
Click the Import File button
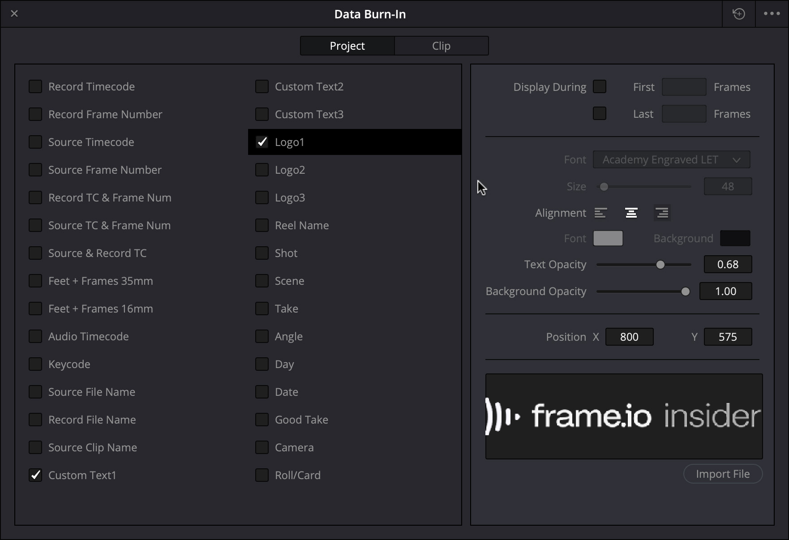[723, 474]
